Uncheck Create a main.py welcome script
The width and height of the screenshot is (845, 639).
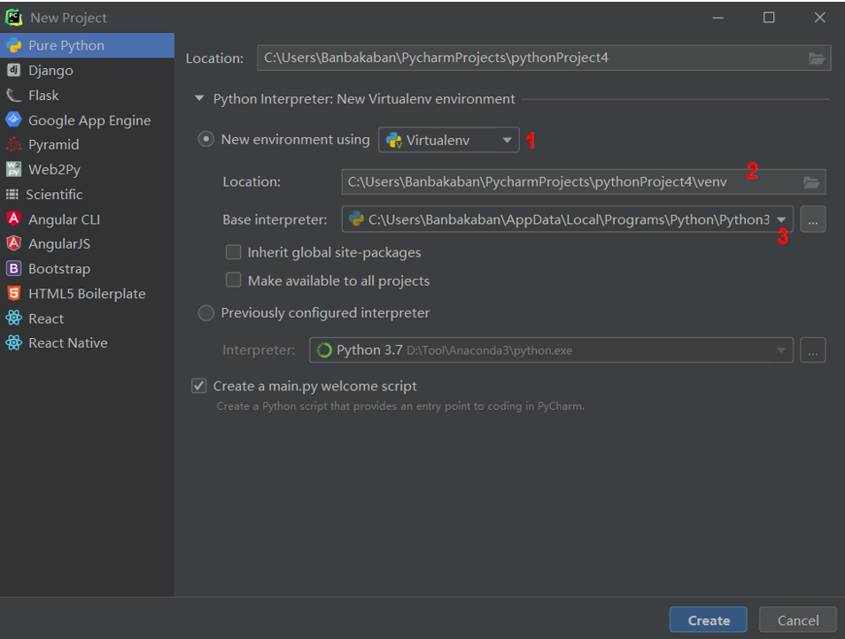(x=199, y=386)
